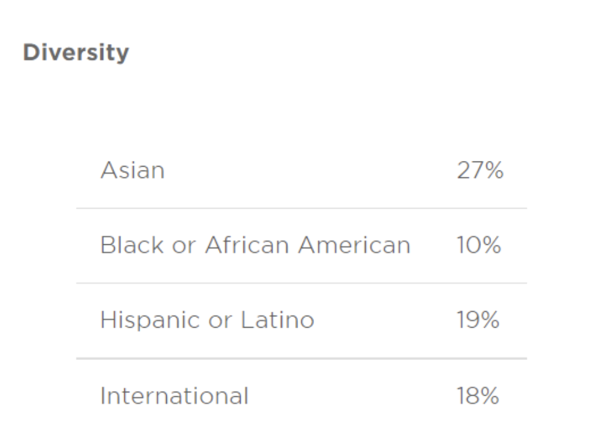Click the 18% value for International
This screenshot has width=600, height=444.
(x=478, y=396)
